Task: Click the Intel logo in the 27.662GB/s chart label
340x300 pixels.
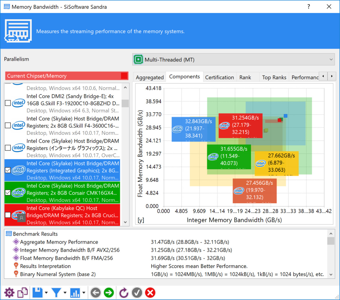Action: [260, 163]
